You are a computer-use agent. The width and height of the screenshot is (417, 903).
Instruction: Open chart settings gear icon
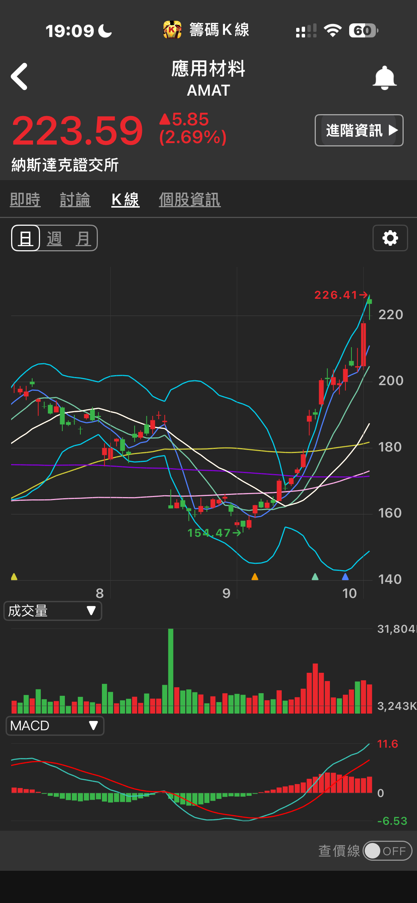click(390, 238)
